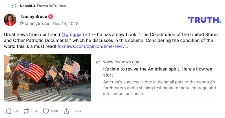The image size is (225, 118).
Task: Click the share upload icon
Action: tap(66, 111)
